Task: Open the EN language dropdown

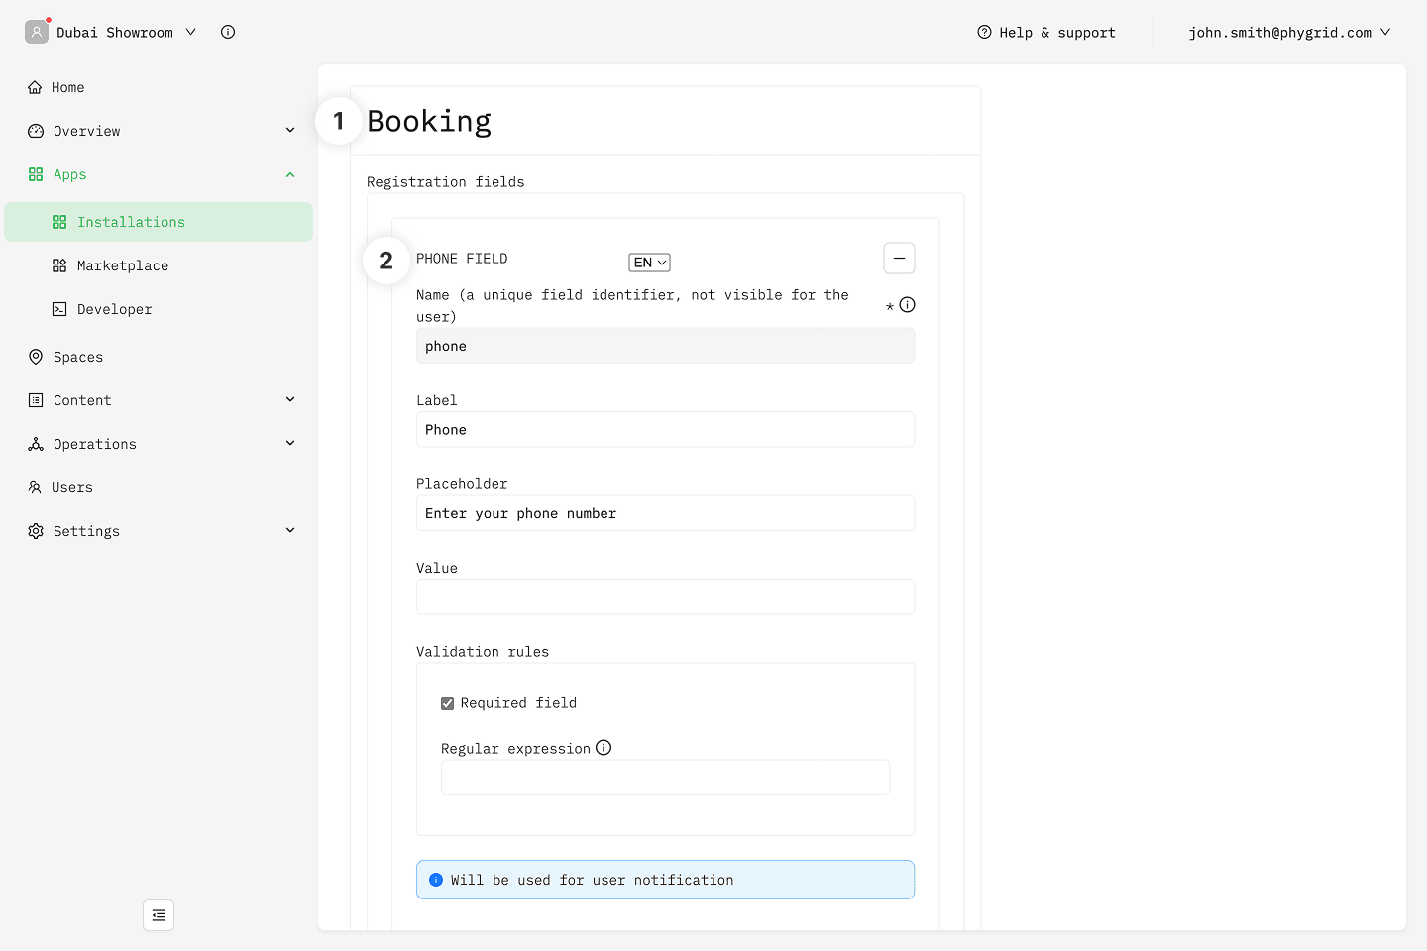Action: coord(649,263)
